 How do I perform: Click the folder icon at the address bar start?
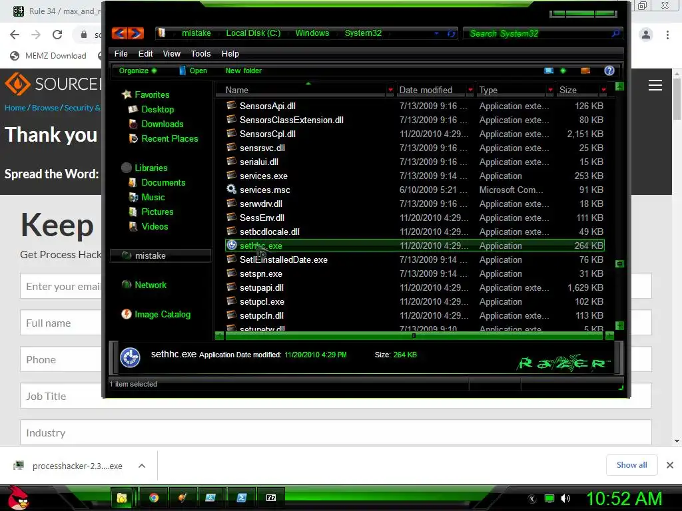point(162,33)
